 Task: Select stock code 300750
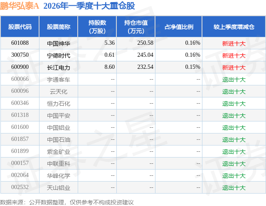click(20, 55)
